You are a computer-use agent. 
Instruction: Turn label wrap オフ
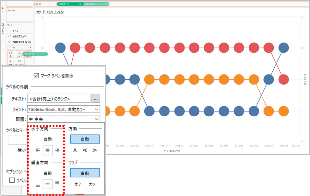point(77,184)
